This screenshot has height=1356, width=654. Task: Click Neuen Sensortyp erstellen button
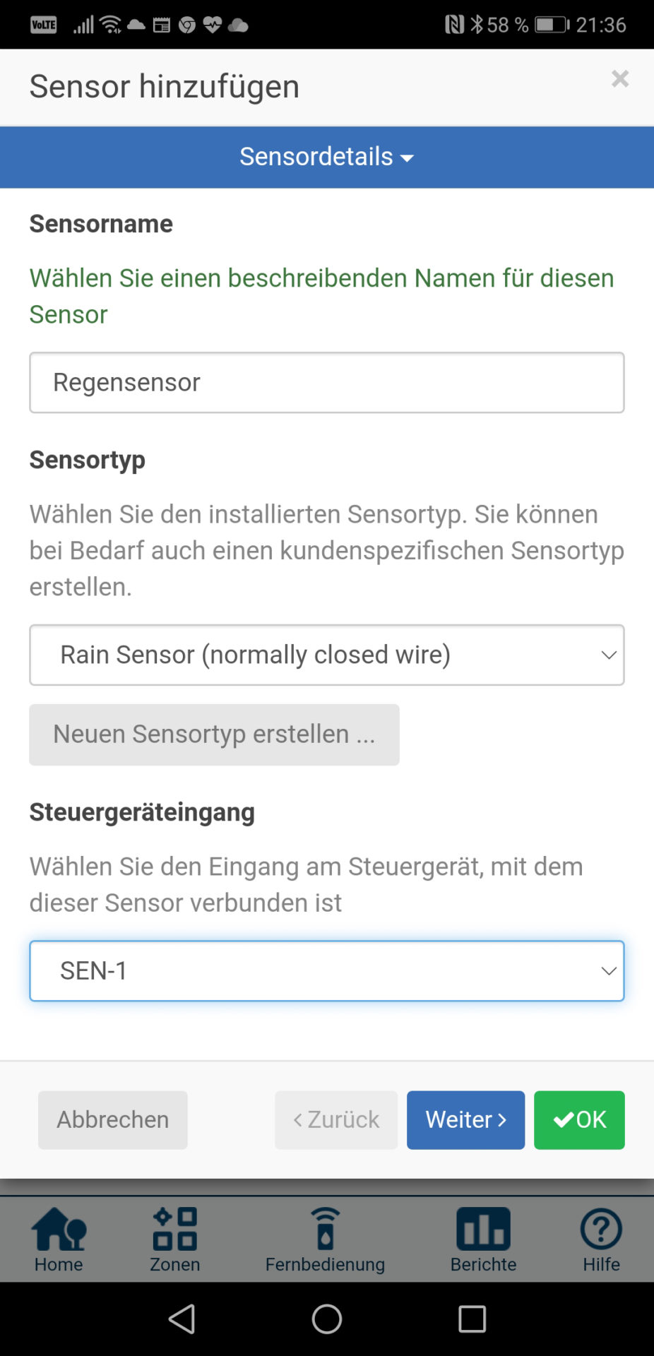coord(214,734)
